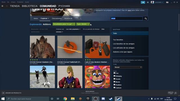Screen dimensions: 180x101
Task: Open Discord from the taskbar
Action: [x=103, y=99]
